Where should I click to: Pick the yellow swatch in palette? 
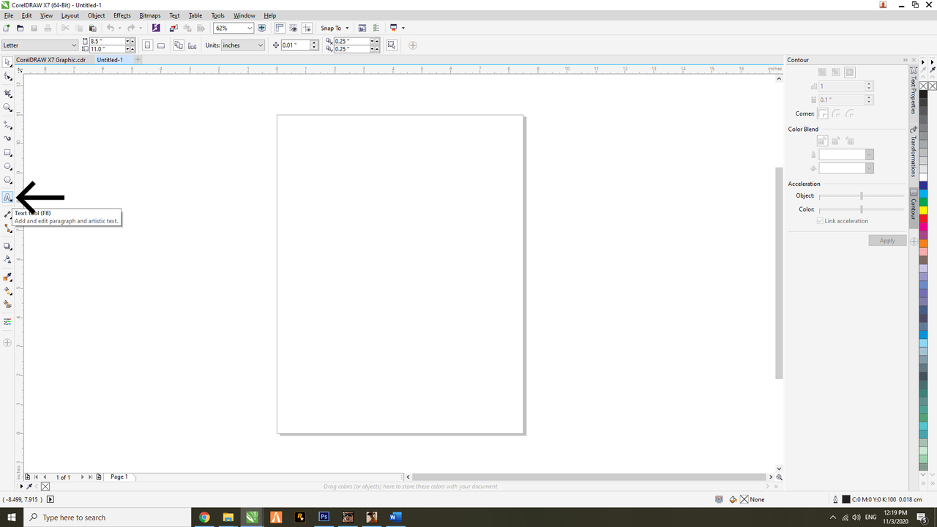click(x=923, y=210)
